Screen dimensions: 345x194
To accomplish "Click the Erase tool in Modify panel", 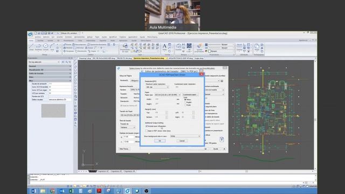I will (x=67, y=44).
